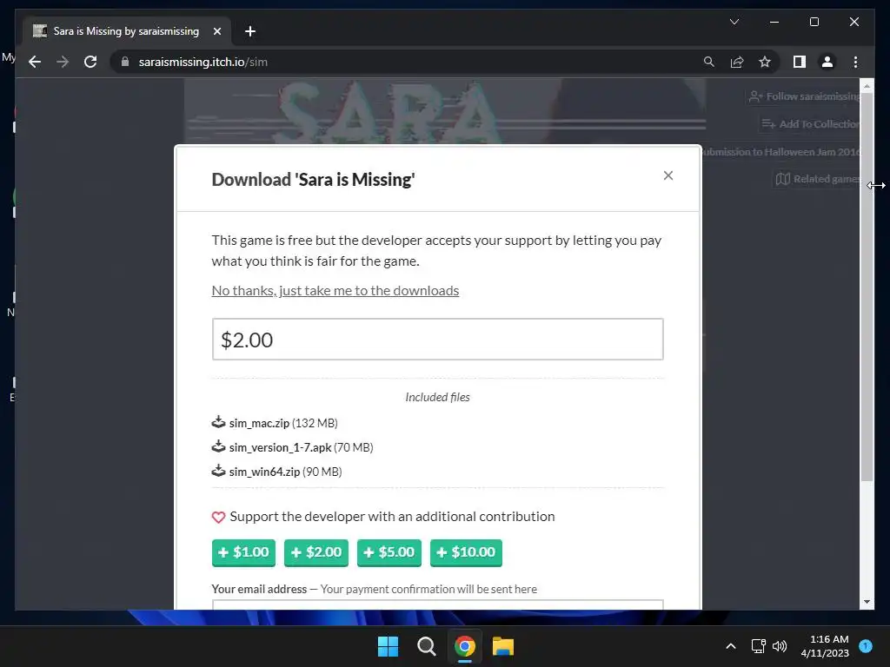Click Follow saraismissing
The image size is (890, 667).
pyautogui.click(x=804, y=96)
